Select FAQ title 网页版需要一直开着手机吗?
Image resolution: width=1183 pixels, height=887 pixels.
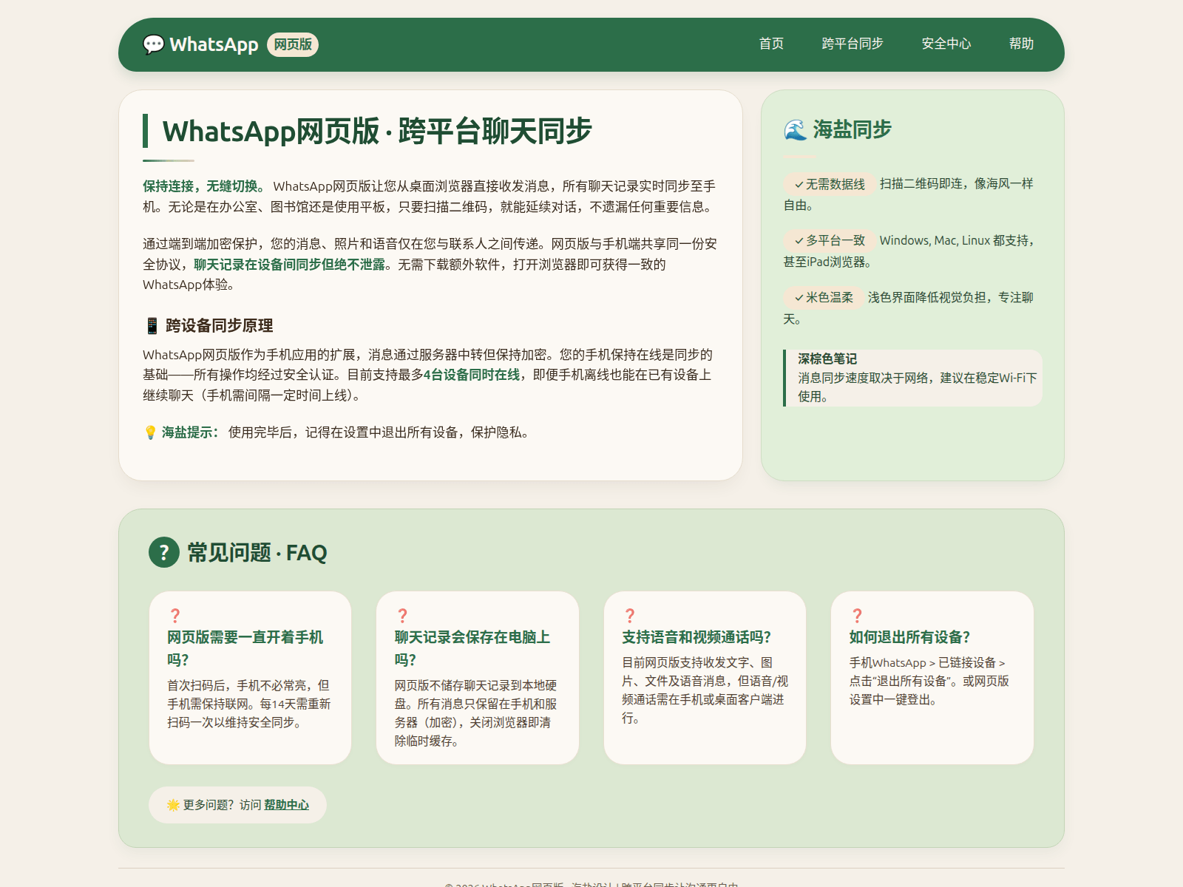tap(245, 648)
